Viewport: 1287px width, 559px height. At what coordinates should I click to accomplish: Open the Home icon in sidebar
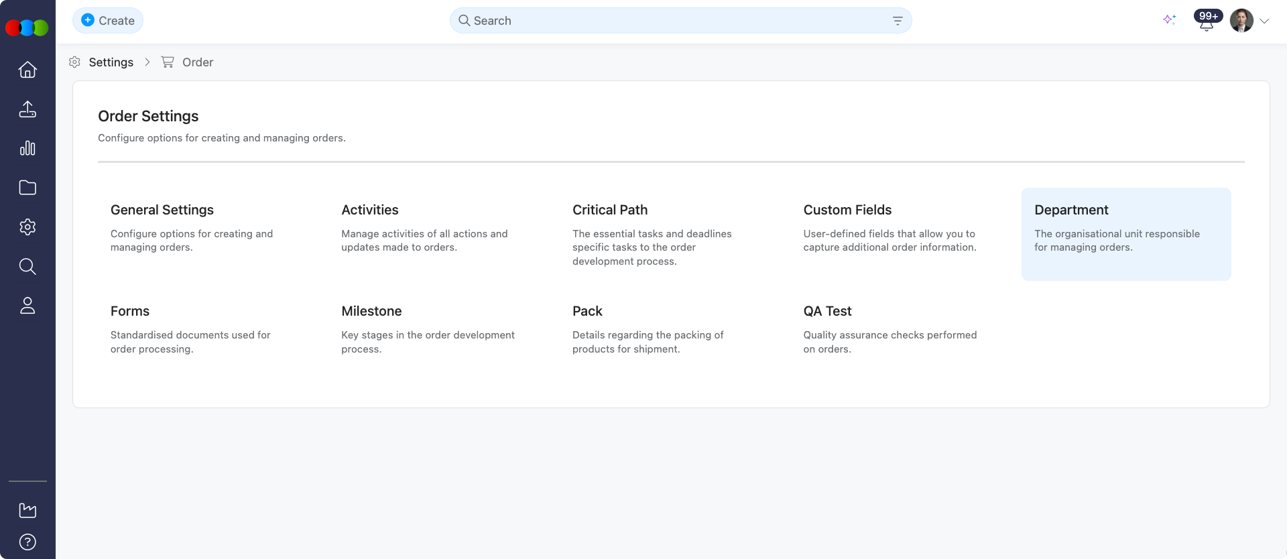(x=27, y=70)
